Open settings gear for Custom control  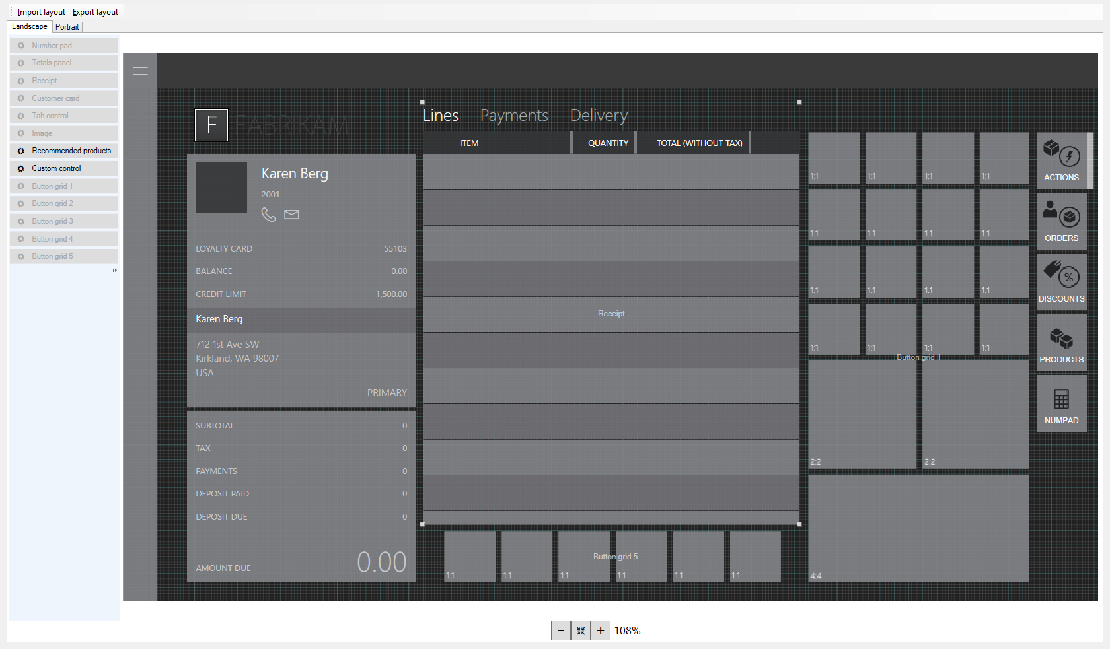20,168
